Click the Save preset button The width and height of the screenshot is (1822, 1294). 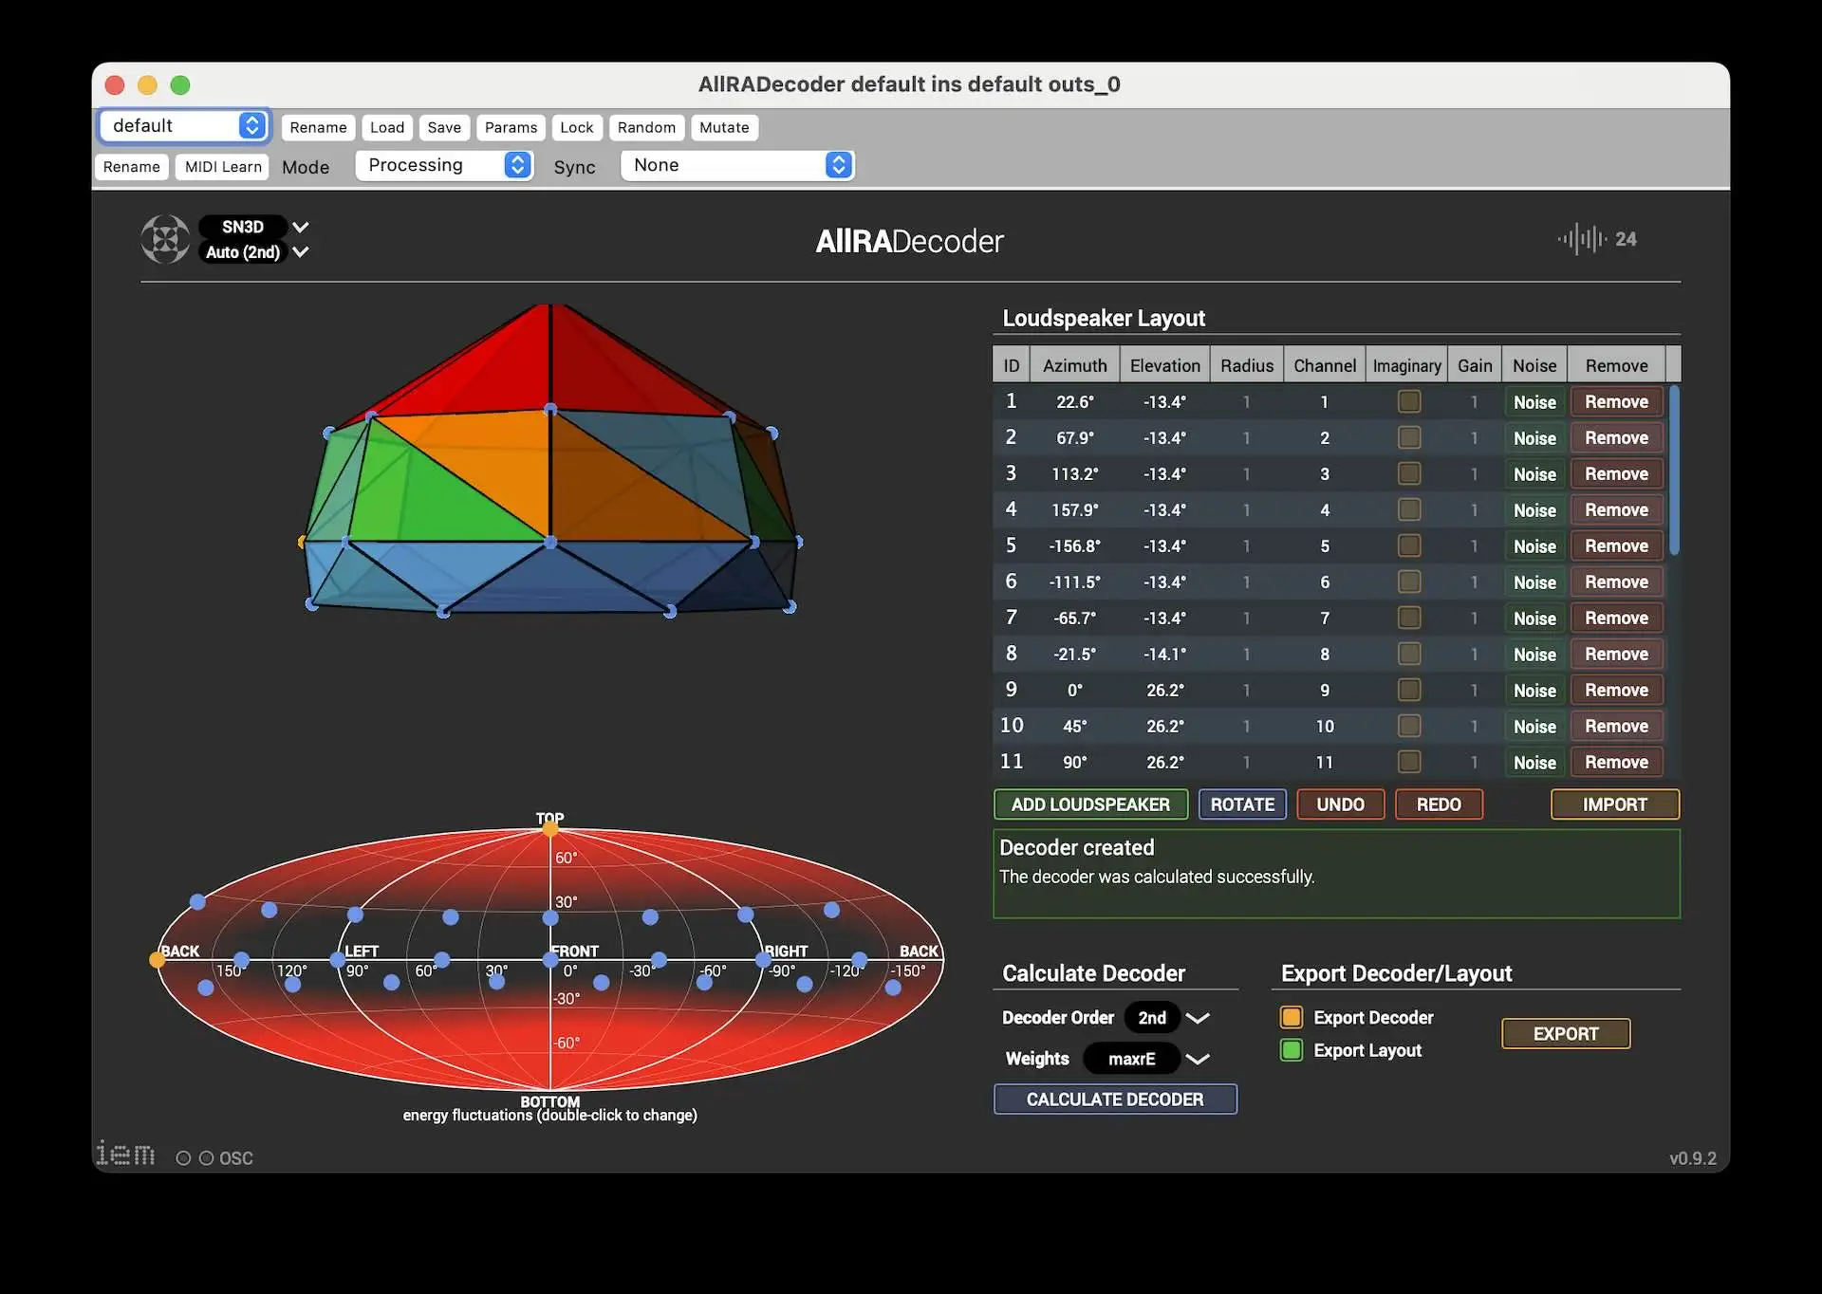(x=444, y=127)
